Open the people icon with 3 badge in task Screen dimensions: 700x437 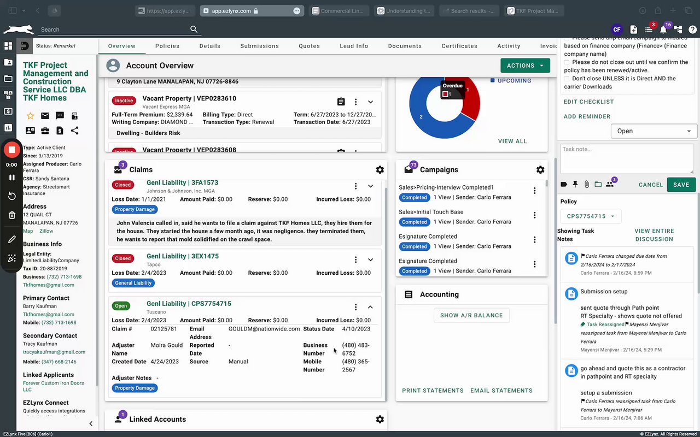(610, 185)
